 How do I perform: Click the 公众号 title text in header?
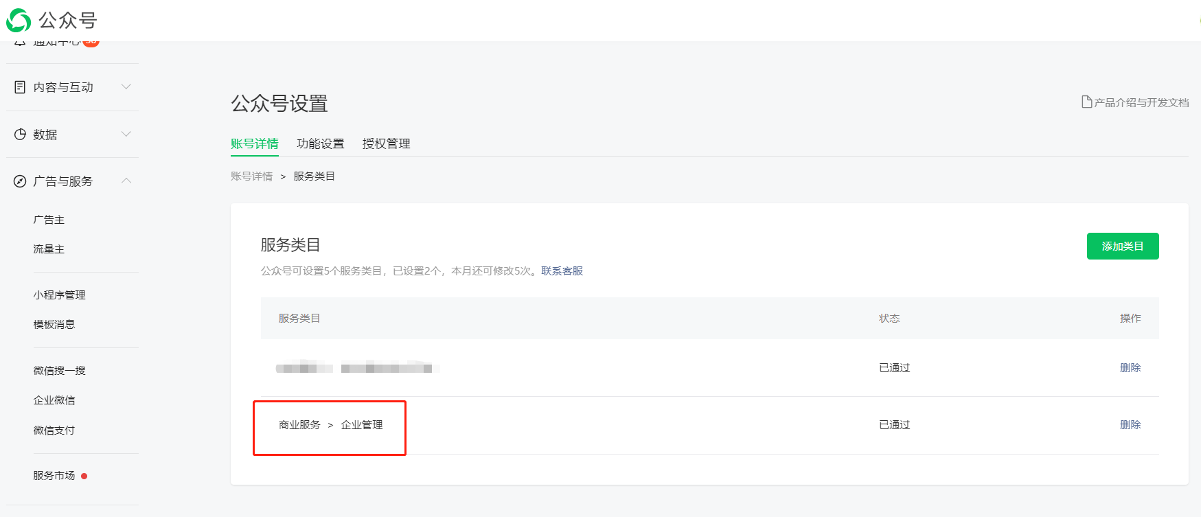(68, 21)
